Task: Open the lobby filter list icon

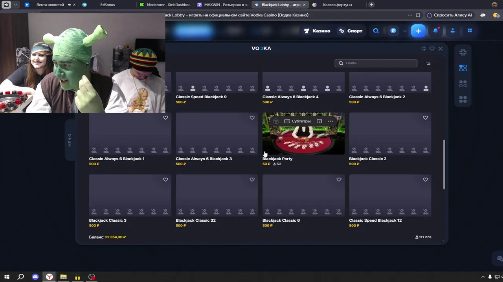Action: pos(428,63)
